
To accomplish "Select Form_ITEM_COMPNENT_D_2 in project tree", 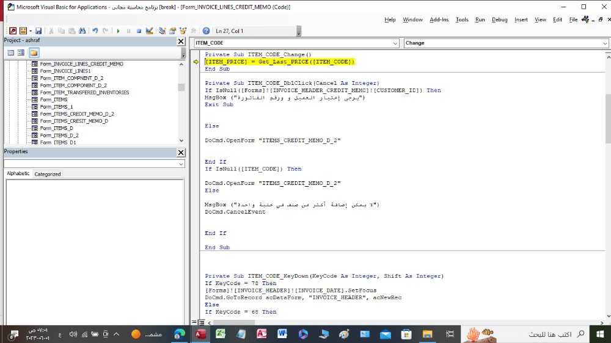I will point(71,78).
